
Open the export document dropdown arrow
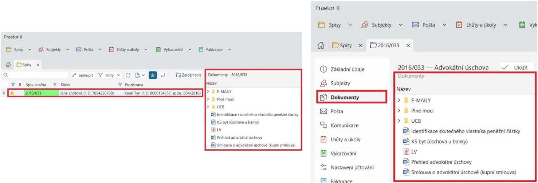(x=144, y=76)
